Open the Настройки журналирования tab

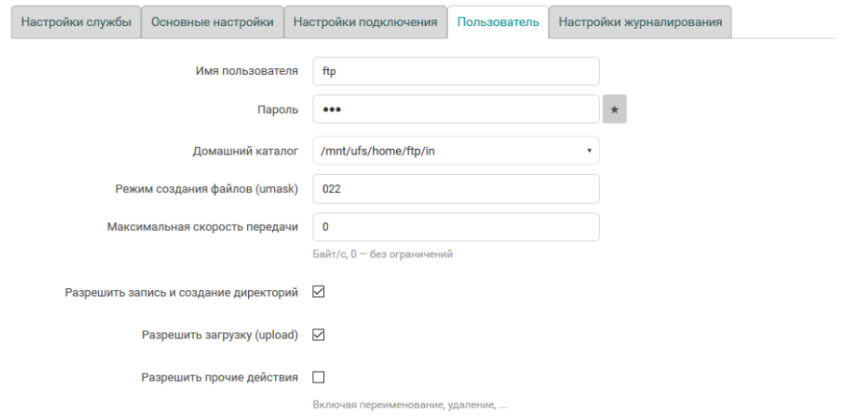tap(640, 22)
